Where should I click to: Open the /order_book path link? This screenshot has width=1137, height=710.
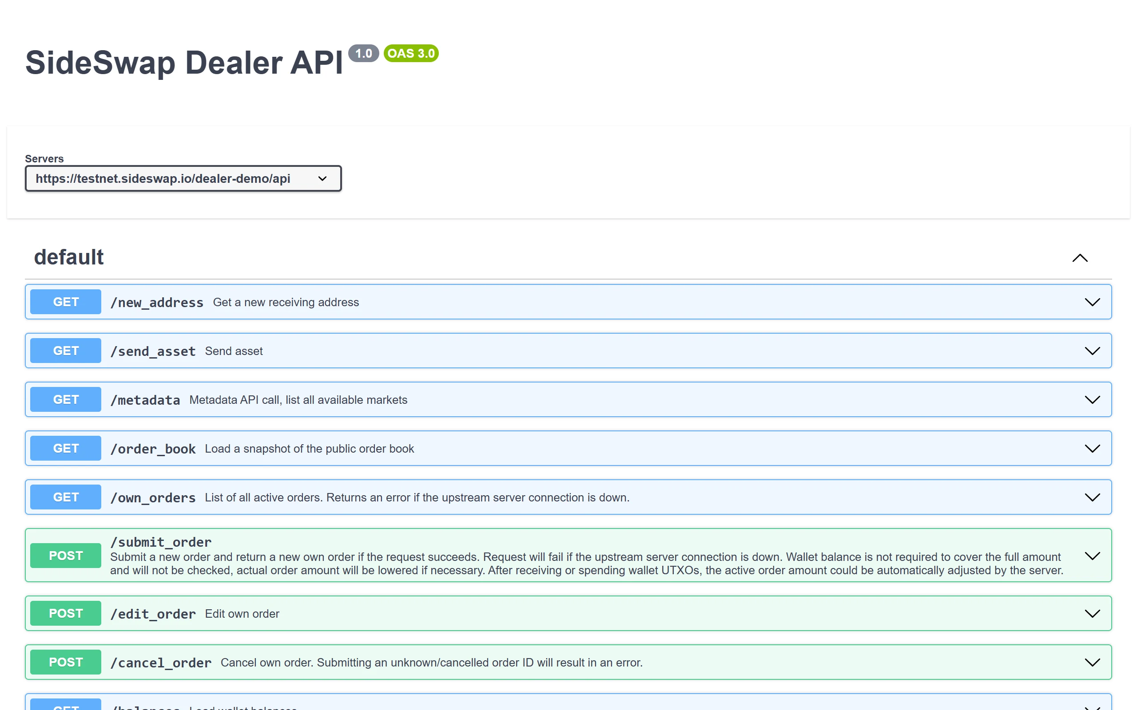pos(153,449)
